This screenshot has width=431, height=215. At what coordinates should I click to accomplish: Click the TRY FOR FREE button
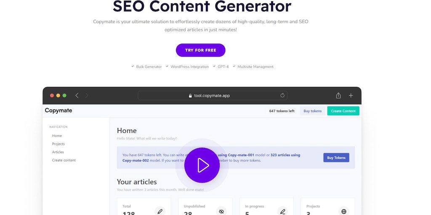(x=201, y=50)
